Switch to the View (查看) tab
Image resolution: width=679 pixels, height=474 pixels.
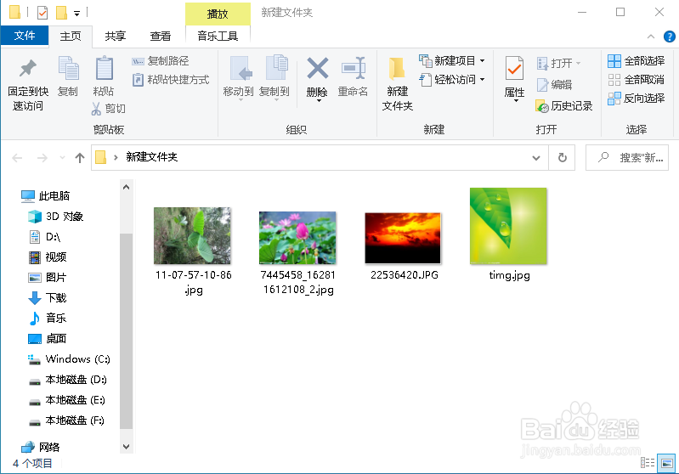point(161,36)
